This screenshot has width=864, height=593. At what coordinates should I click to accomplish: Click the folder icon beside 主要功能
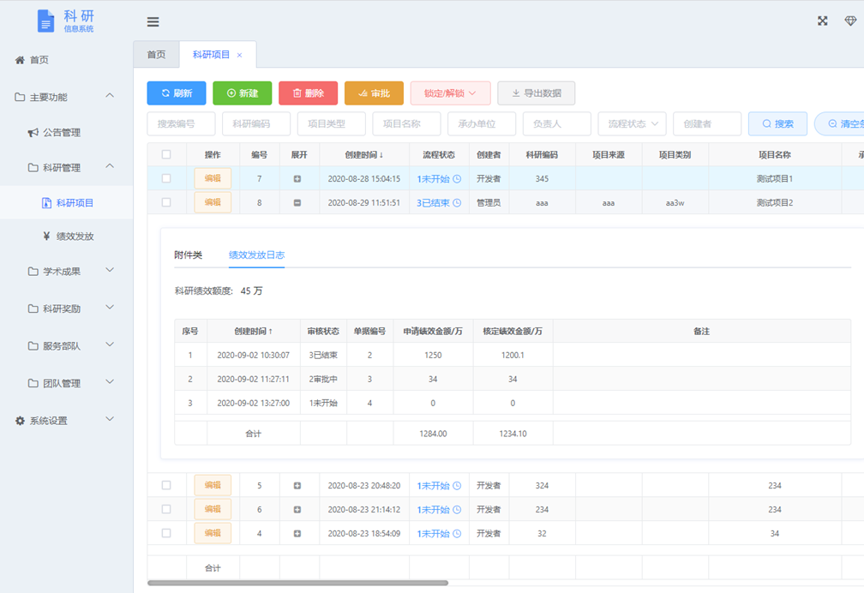20,97
